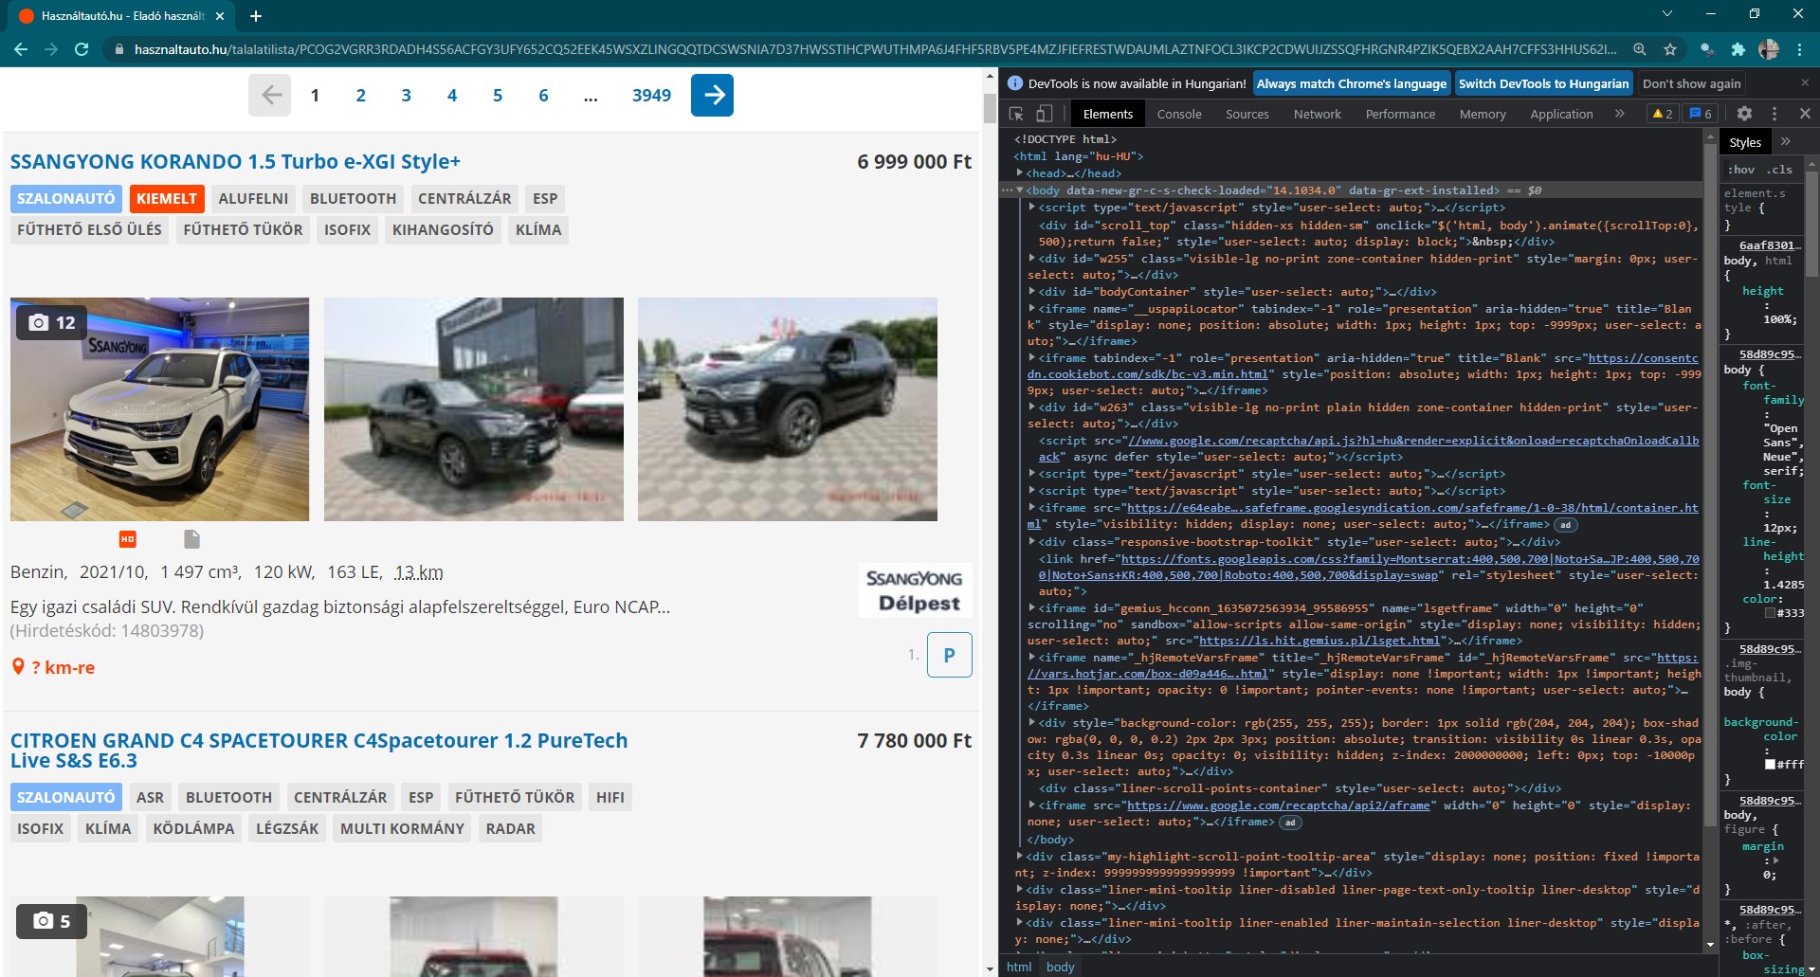Viewport: 1820px width, 977px height.
Task: Select the Elements tab
Action: click(1107, 114)
